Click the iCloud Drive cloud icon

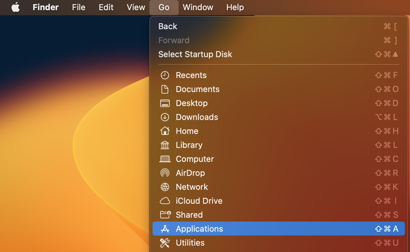165,201
